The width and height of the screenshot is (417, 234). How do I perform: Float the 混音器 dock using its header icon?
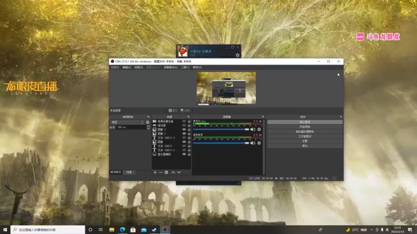point(263,116)
